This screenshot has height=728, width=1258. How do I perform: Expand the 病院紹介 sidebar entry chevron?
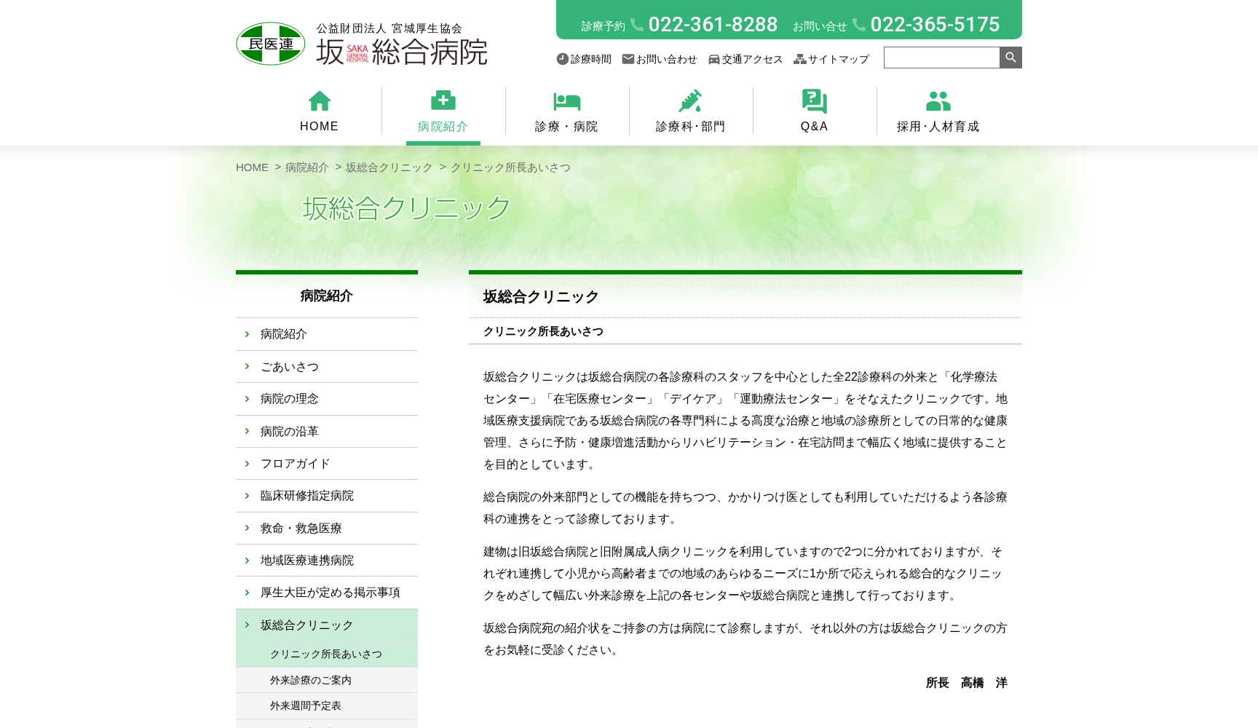[x=247, y=334]
